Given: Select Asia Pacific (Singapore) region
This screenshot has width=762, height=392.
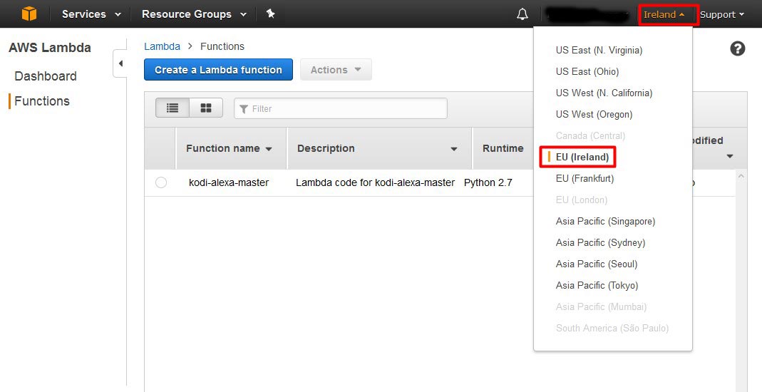Looking at the screenshot, I should (x=605, y=221).
